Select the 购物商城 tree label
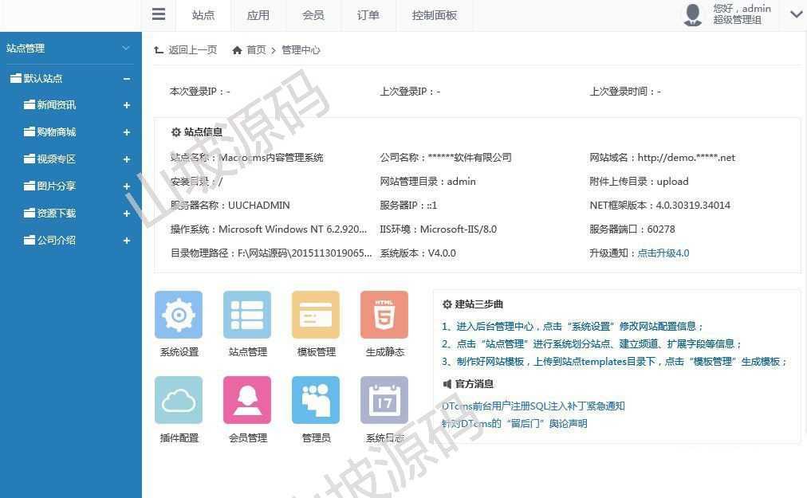 (57, 132)
